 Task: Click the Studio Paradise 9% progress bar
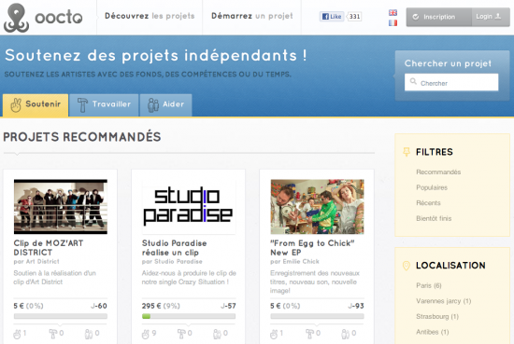(x=189, y=316)
